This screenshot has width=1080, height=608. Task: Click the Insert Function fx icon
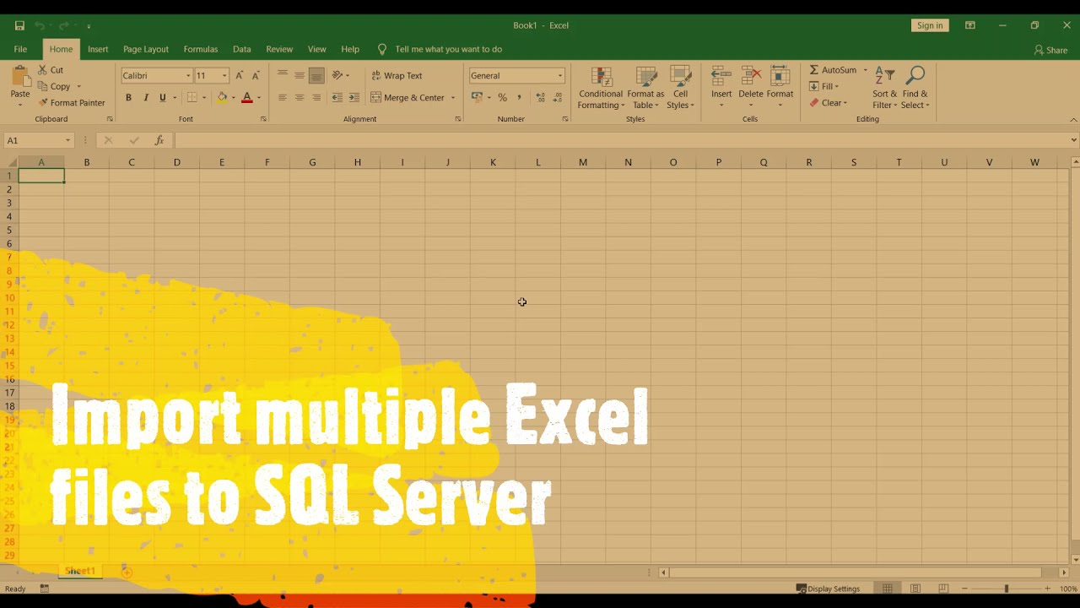(x=159, y=140)
